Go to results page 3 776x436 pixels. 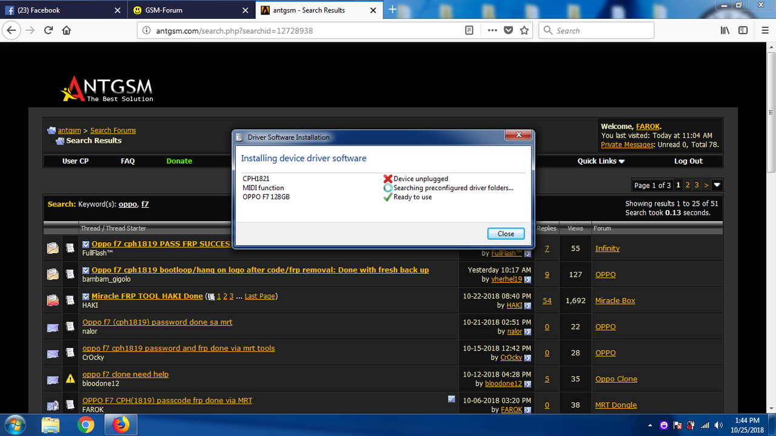coord(697,185)
